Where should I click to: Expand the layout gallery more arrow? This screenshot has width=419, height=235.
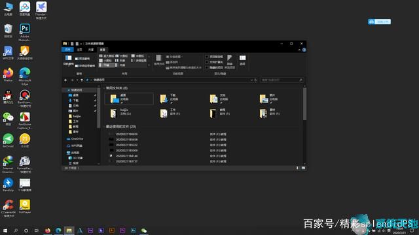(x=149, y=65)
